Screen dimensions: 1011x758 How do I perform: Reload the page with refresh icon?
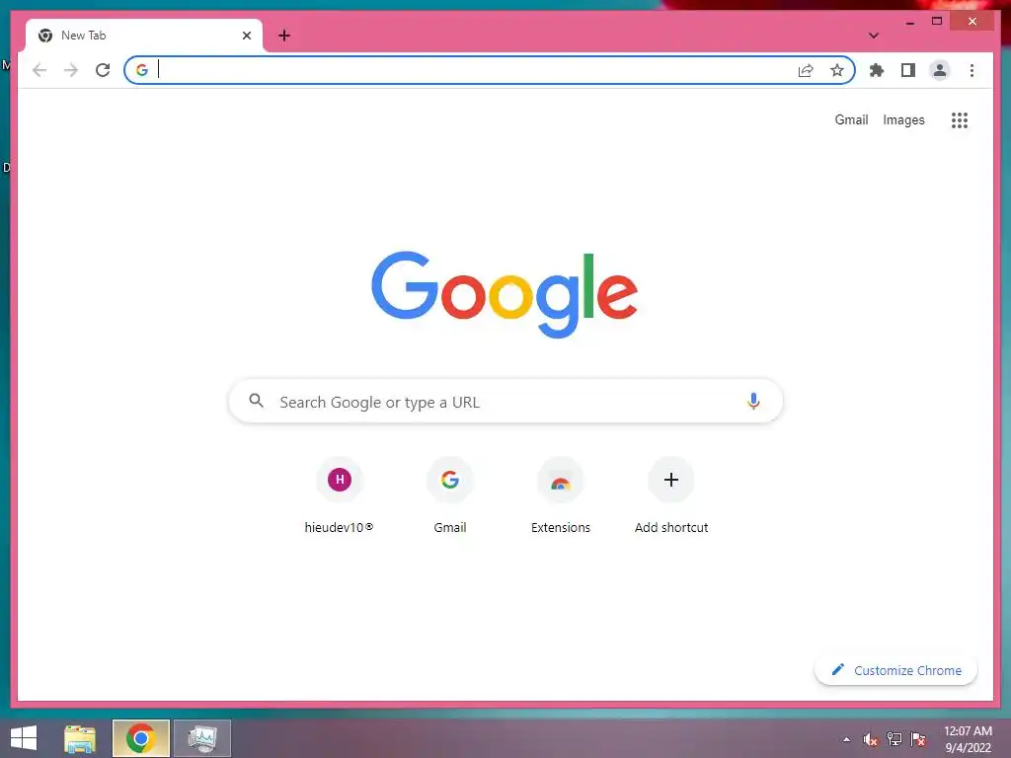click(103, 70)
